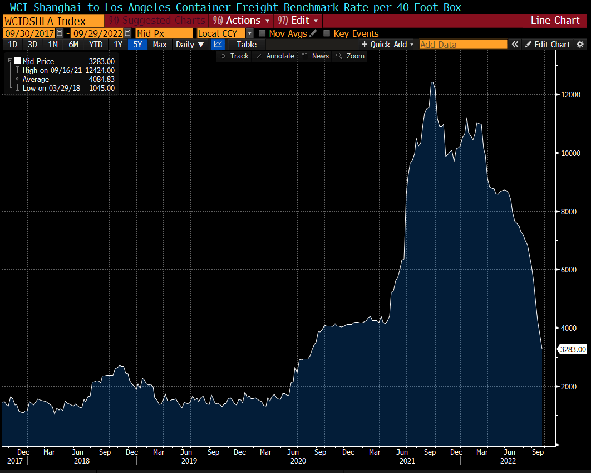Image resolution: width=591 pixels, height=473 pixels.
Task: Open the Actions menu
Action: point(241,20)
